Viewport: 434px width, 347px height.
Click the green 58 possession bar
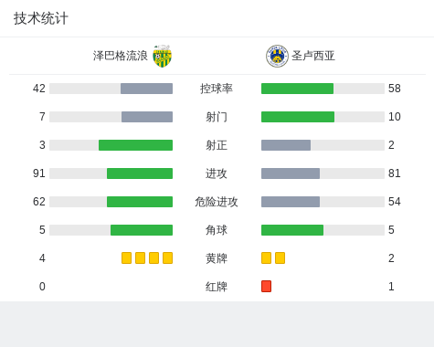pos(297,89)
